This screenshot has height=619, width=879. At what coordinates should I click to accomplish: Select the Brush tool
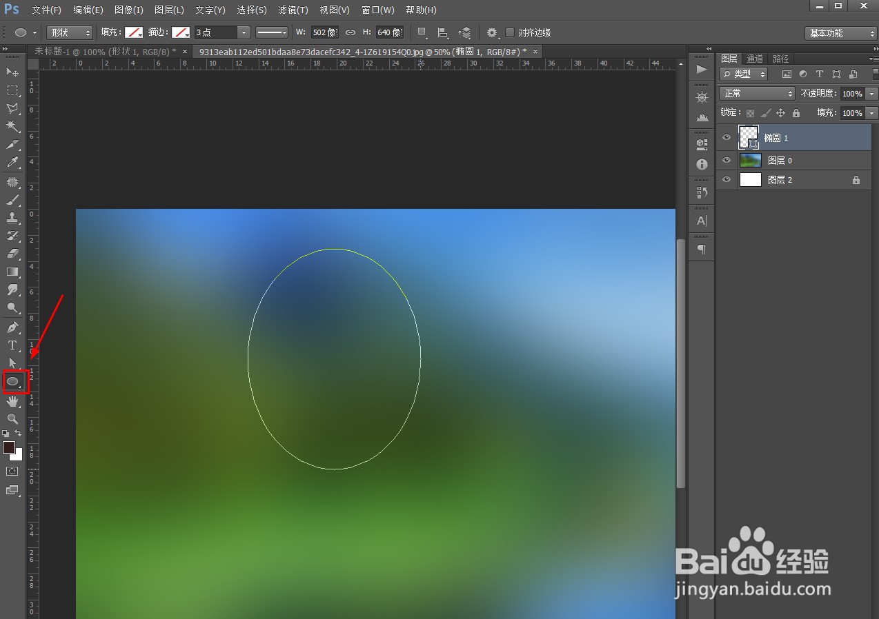[12, 200]
